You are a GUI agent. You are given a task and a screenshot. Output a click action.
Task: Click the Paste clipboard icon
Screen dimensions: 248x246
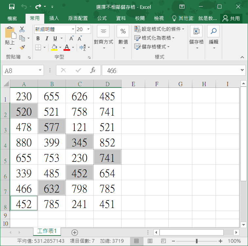pos(10,33)
